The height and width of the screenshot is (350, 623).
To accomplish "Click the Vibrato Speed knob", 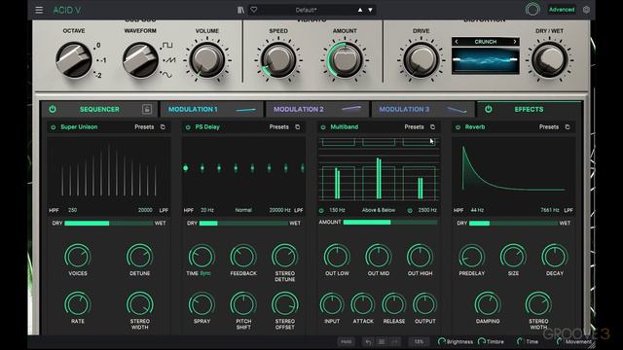I will click(x=278, y=60).
